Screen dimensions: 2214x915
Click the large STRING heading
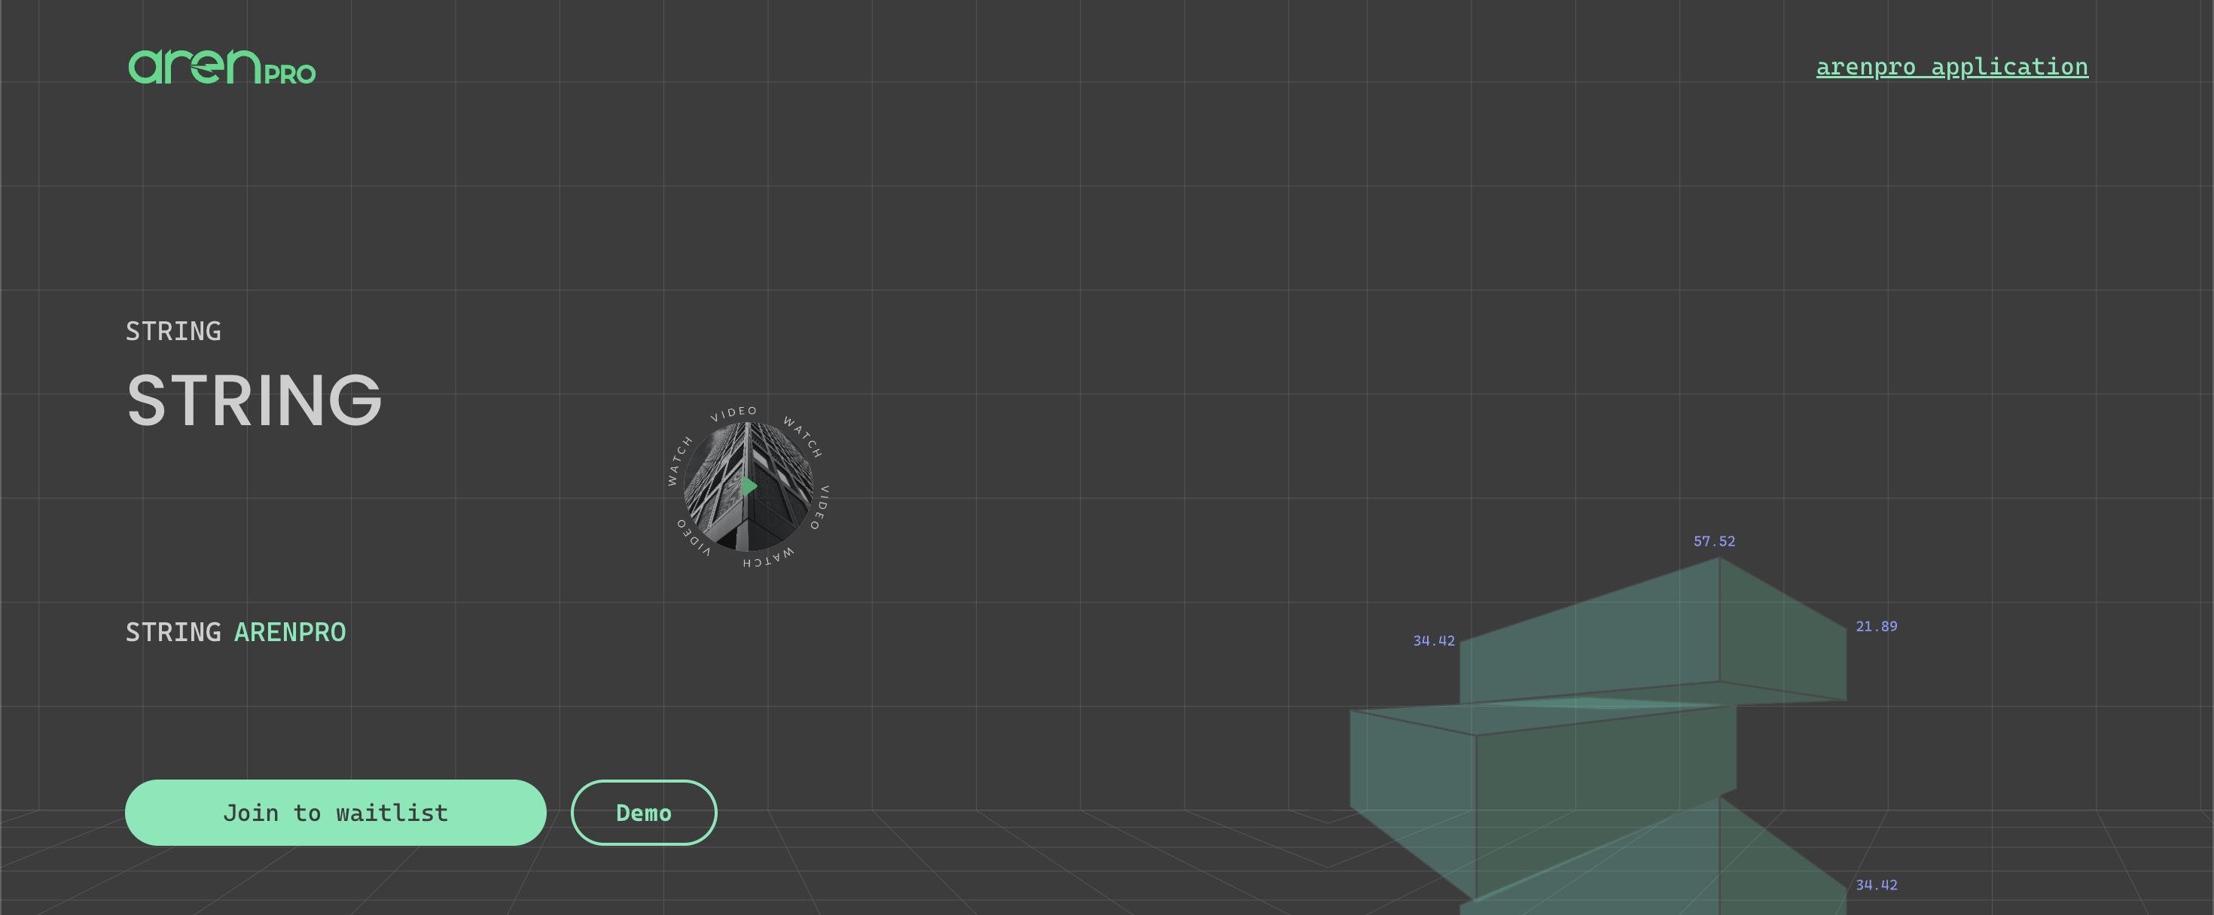255,400
